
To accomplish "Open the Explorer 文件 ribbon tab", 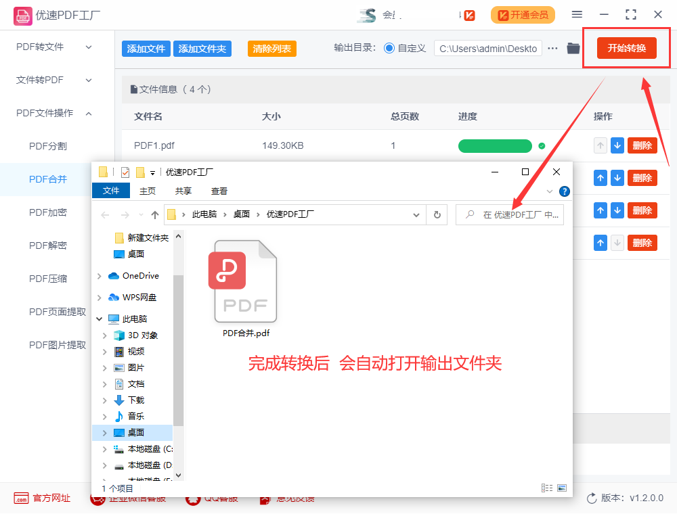I will pos(111,191).
